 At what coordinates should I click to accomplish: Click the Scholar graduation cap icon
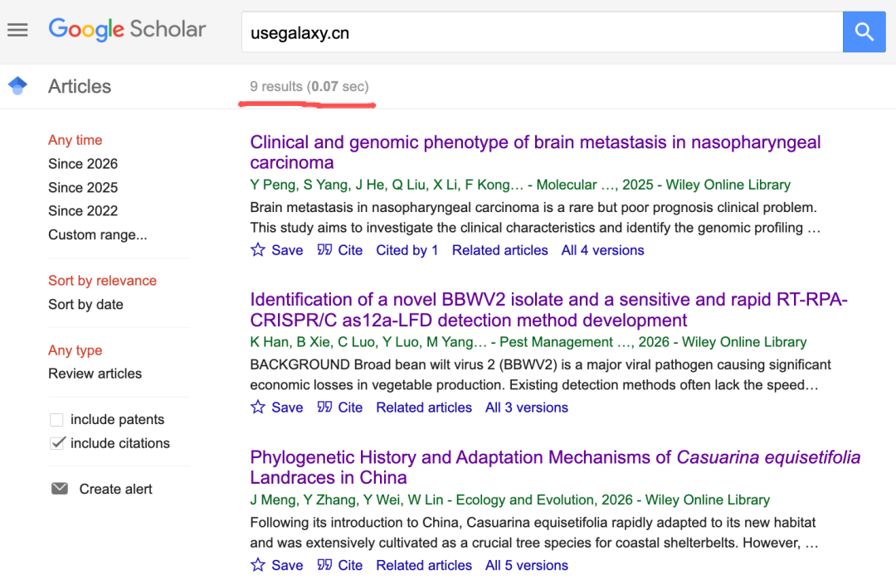coord(17,86)
